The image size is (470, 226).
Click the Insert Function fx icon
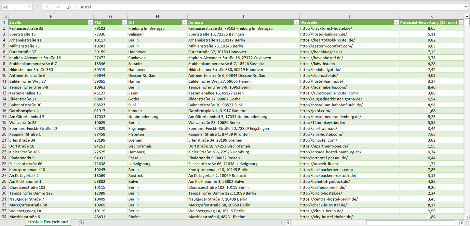pos(69,7)
